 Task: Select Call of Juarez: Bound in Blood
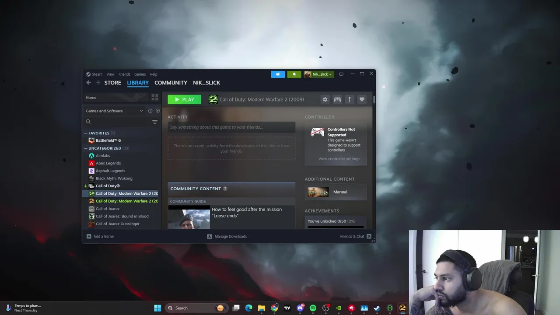(122, 216)
